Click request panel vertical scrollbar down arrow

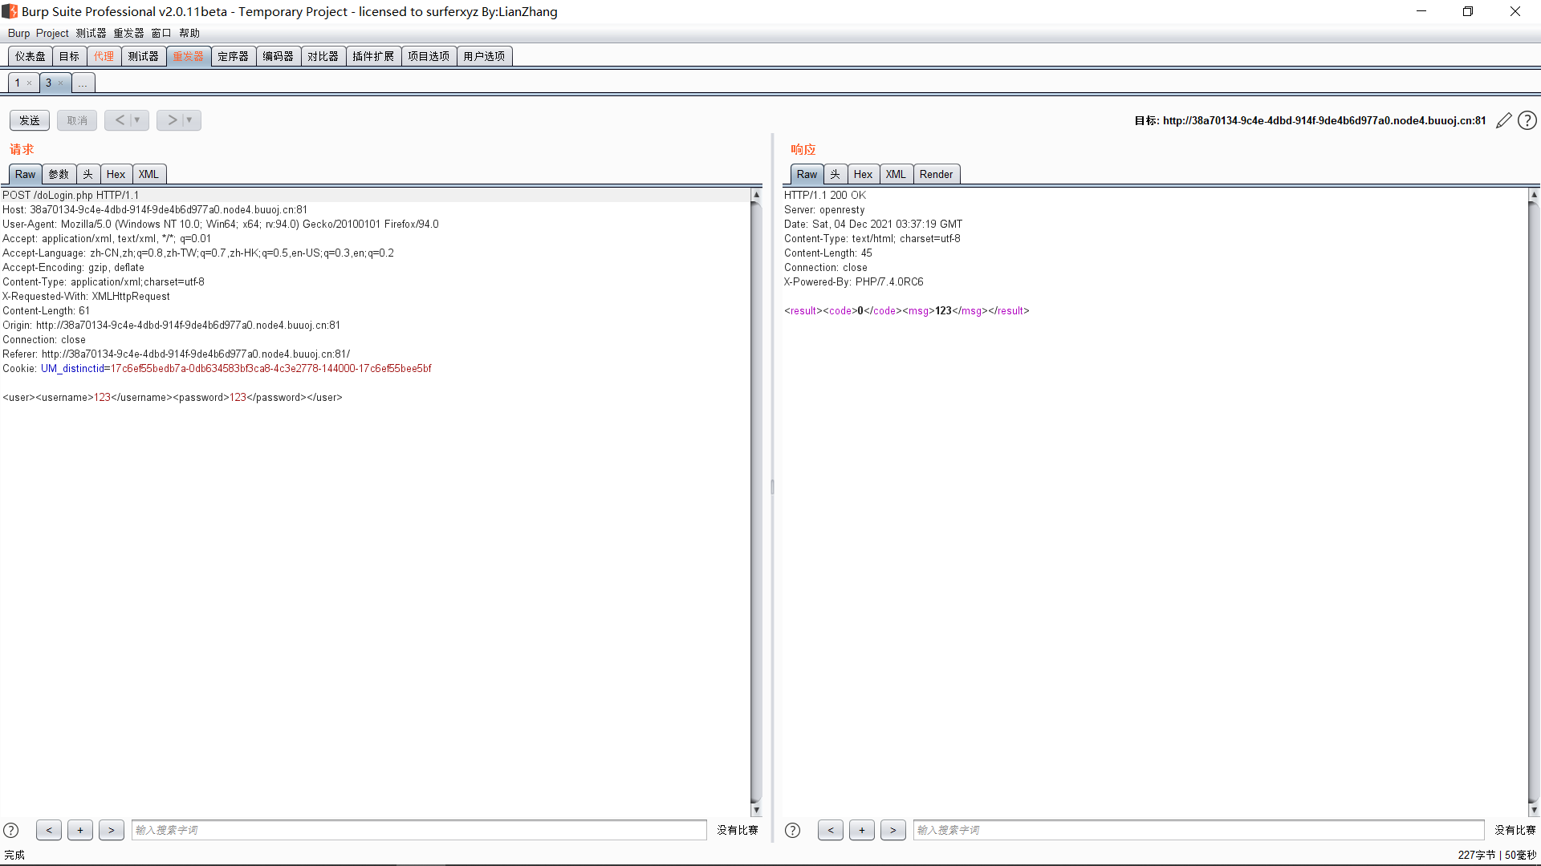tap(756, 811)
